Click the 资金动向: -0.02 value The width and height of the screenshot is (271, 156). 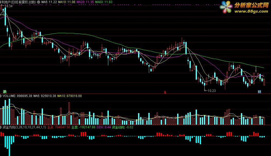tap(123, 127)
